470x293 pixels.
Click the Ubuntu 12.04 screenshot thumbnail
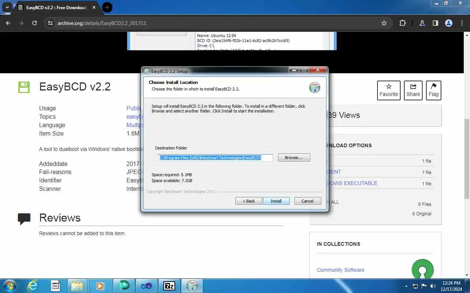tap(232, 41)
